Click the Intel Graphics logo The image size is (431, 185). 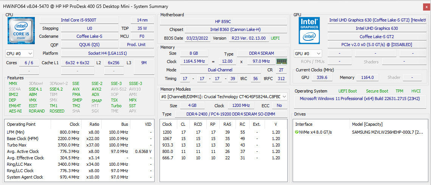click(x=309, y=31)
